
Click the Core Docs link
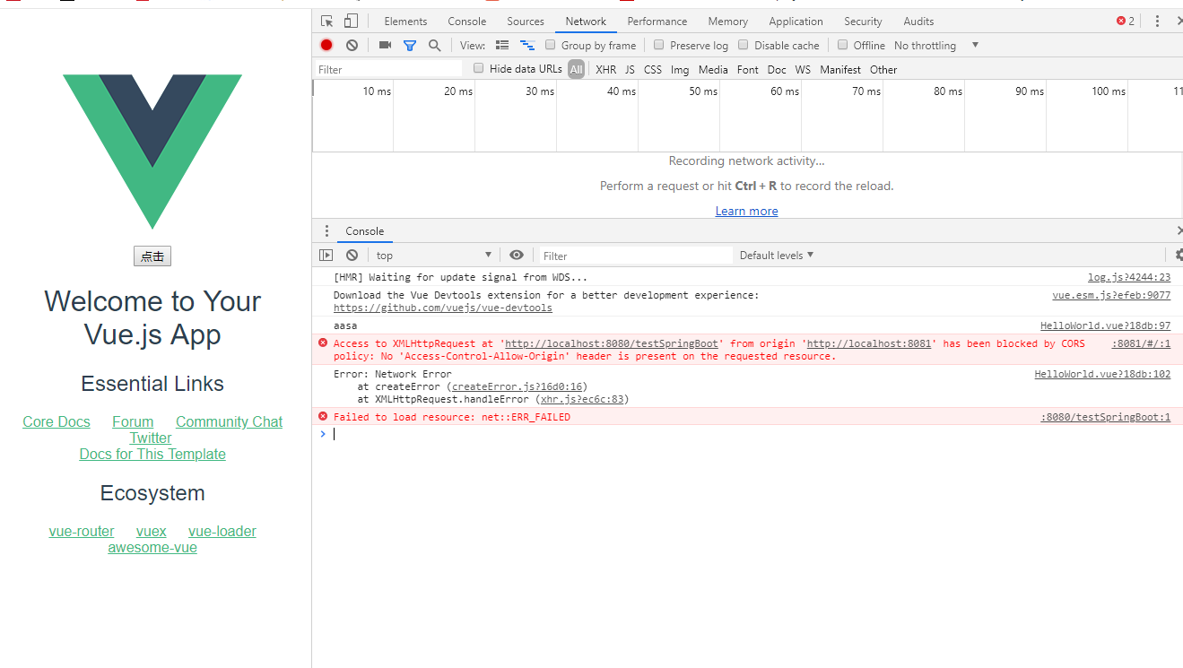click(56, 421)
